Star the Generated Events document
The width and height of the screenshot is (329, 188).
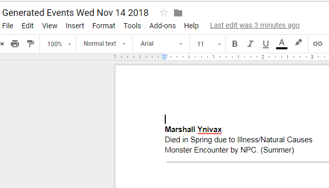(163, 13)
